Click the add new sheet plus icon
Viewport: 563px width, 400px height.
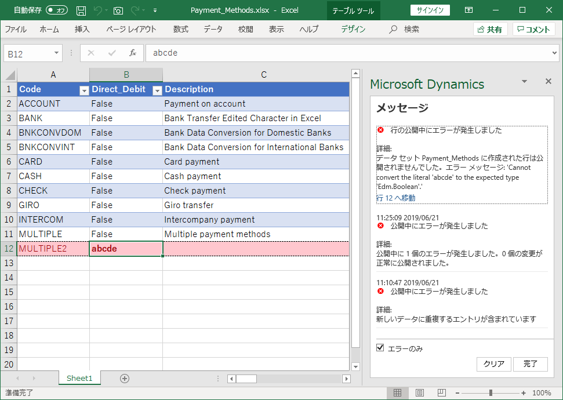pyautogui.click(x=125, y=379)
